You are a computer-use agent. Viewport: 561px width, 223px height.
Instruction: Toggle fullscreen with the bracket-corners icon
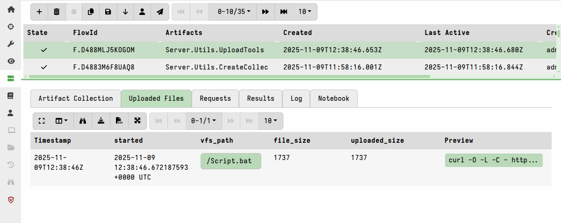click(42, 121)
